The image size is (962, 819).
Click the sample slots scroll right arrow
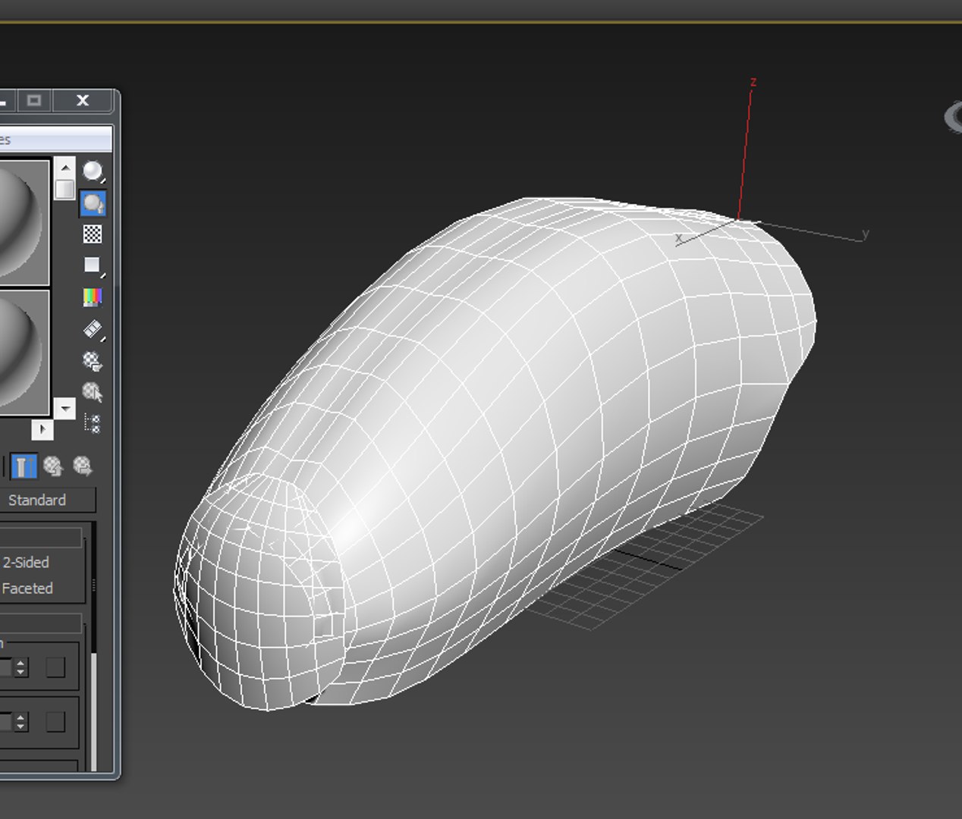(x=42, y=430)
